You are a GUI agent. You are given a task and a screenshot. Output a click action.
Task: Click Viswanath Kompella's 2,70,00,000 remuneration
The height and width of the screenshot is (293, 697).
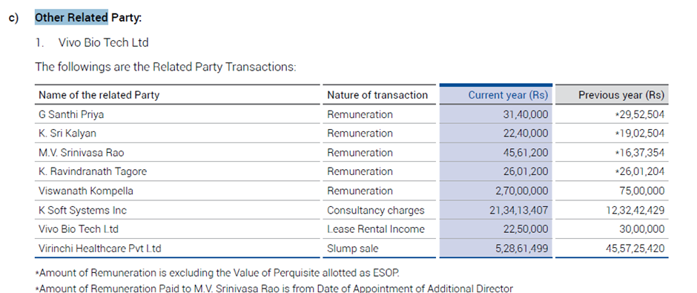(x=522, y=191)
